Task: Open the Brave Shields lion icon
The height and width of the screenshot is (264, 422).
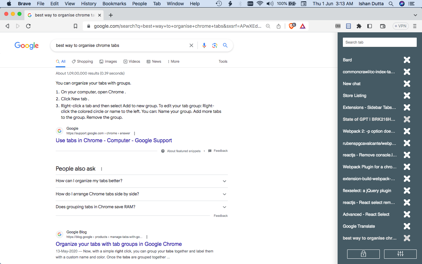Action: 291,26
